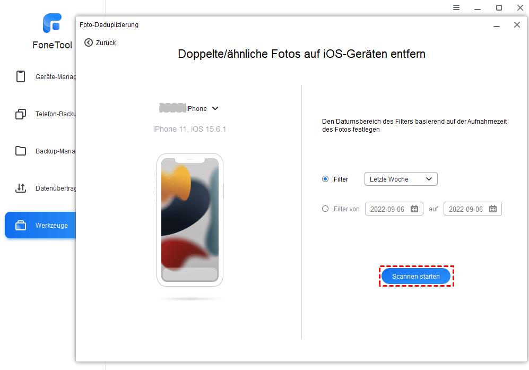Click the Den Datumsbereich des Filters description

pyautogui.click(x=414, y=125)
